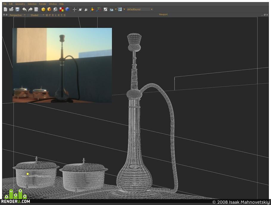Open the defaultlayout layout dropdown
The image size is (271, 205).
tap(140, 9)
